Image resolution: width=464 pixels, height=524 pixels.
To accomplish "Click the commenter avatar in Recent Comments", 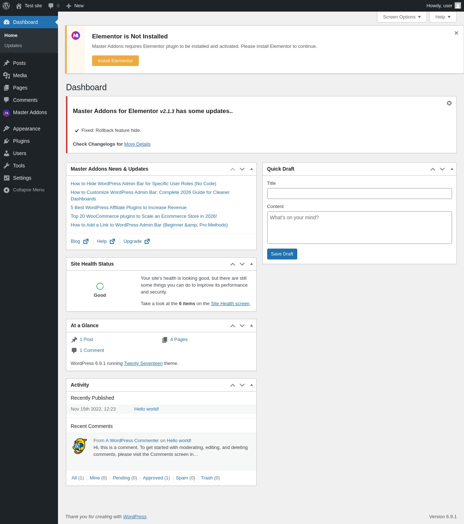I will tap(80, 446).
